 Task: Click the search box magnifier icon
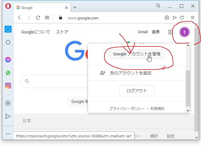(27, 81)
